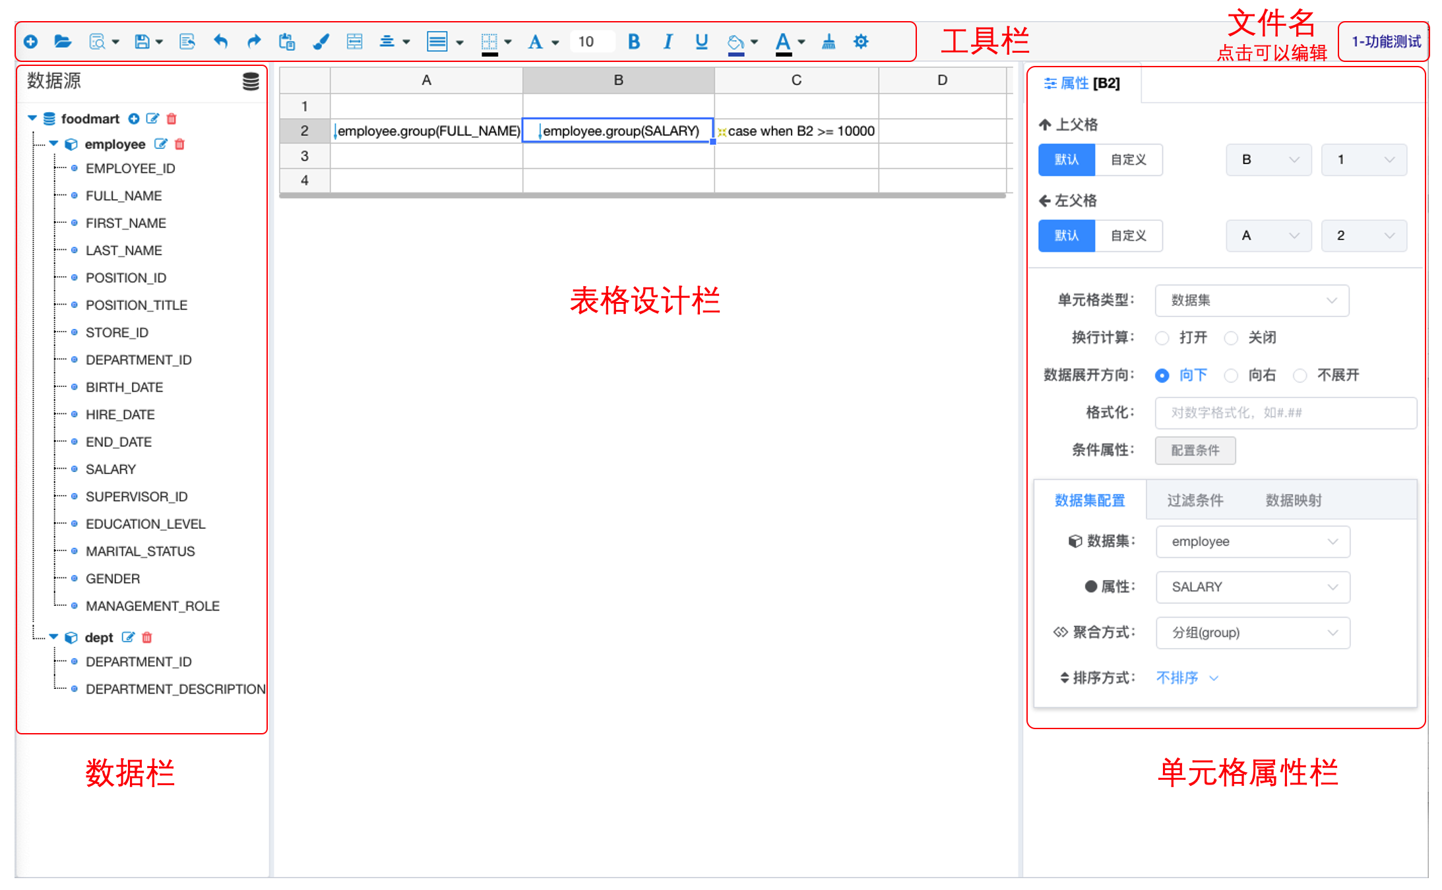Select the 不展开 radio option
The height and width of the screenshot is (890, 1442).
[x=1300, y=376]
